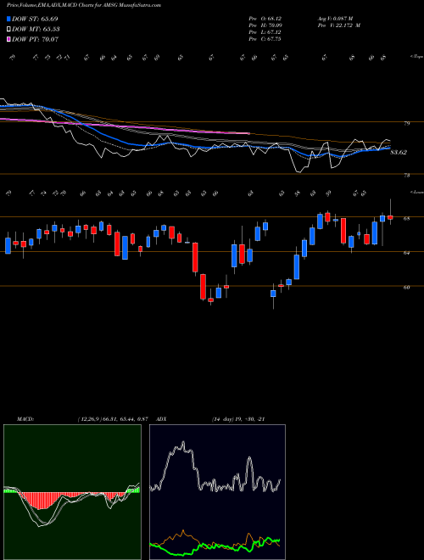Select the 'DOW PT: 70.07' legend label
424x560 pixels.
point(36,39)
